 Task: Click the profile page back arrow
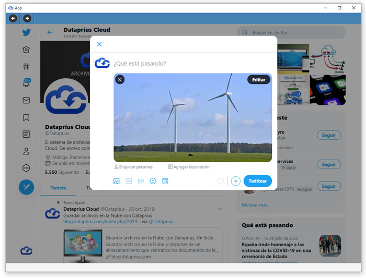[x=50, y=32]
